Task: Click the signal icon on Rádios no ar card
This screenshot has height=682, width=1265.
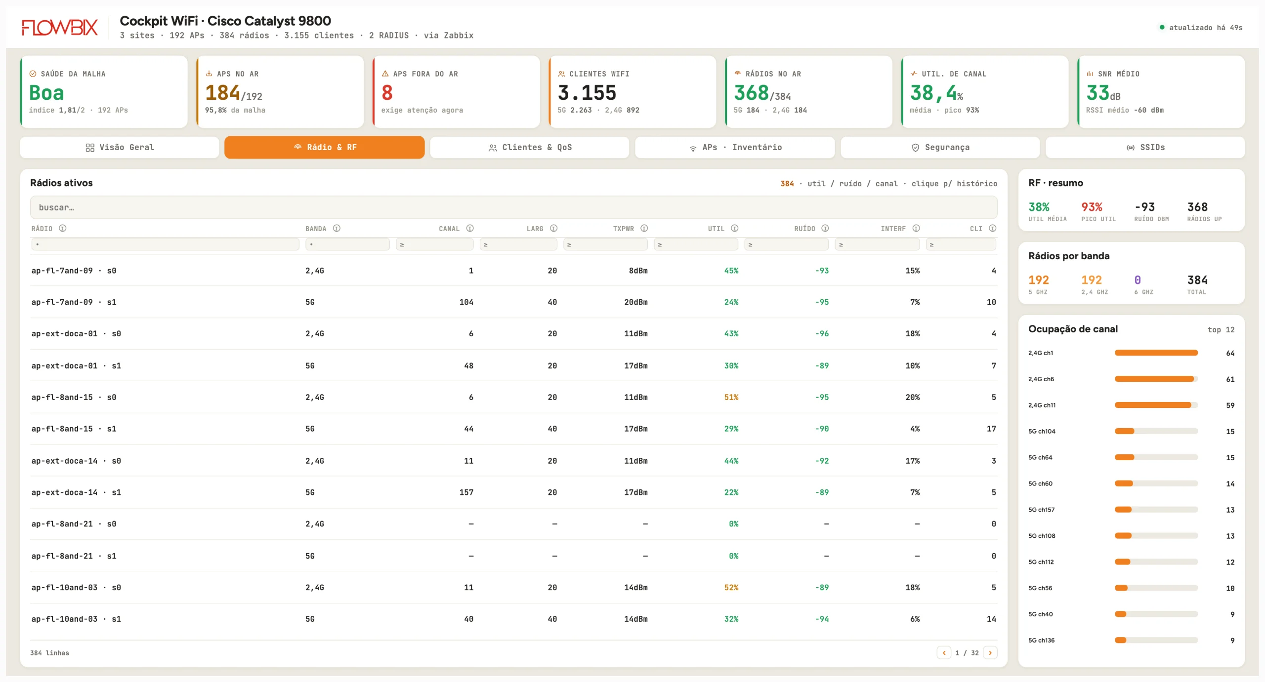Action: click(737, 73)
